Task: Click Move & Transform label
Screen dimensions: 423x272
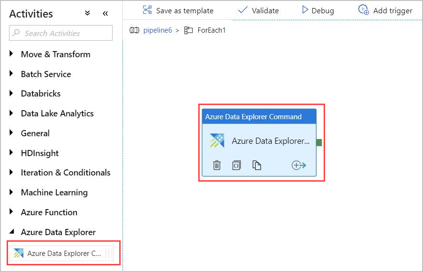Action: 55,54
